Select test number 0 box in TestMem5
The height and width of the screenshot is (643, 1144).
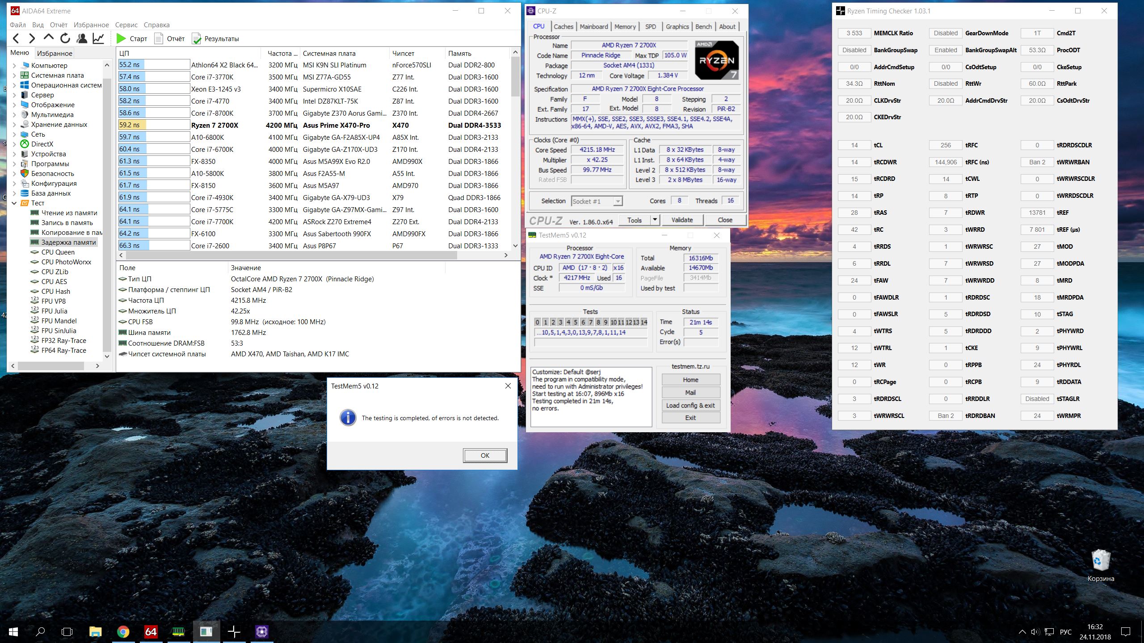(538, 322)
